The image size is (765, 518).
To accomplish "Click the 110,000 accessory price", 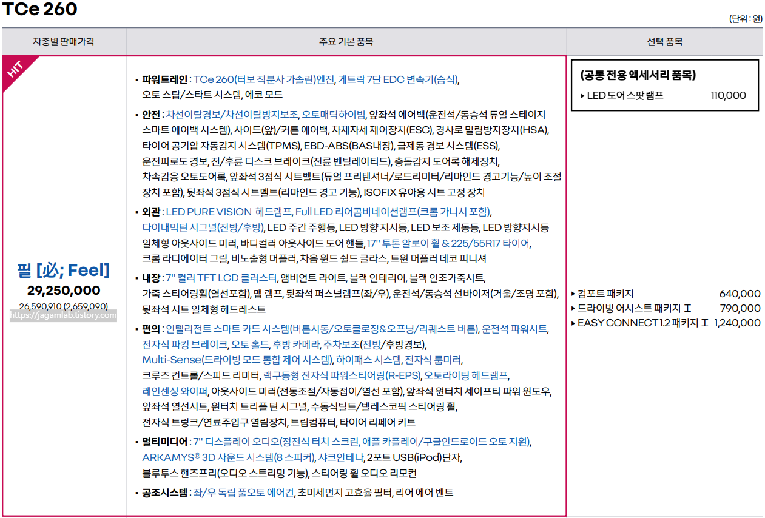I will (x=728, y=95).
